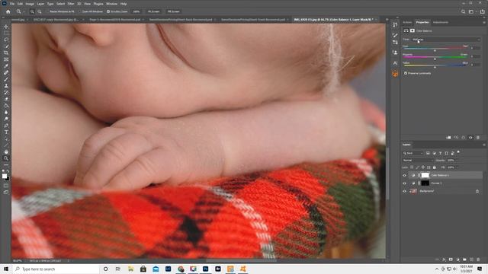Image resolution: width=488 pixels, height=274 pixels.
Task: Click the Delete layer trash icon
Action: (x=478, y=259)
